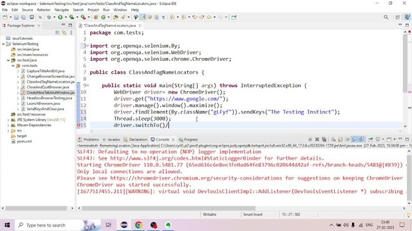This screenshot has height=231, width=412.
Task: Click the New file toolbar icon
Action: [x=5, y=17]
